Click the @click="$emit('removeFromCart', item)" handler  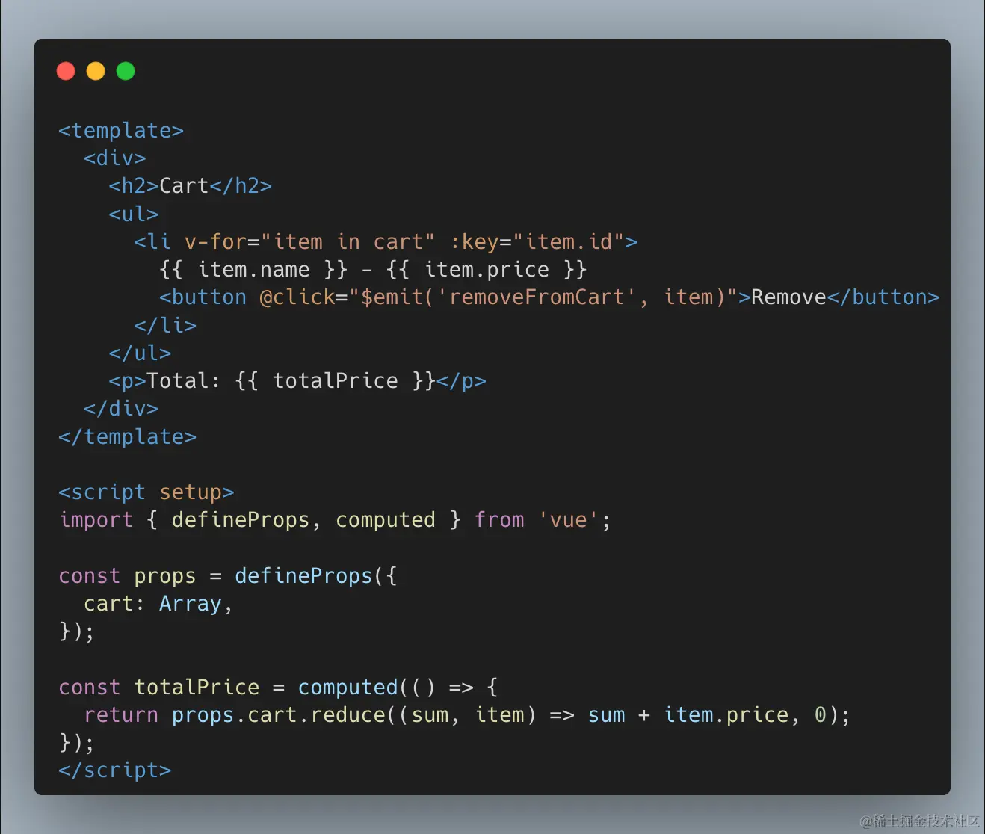pyautogui.click(x=498, y=297)
